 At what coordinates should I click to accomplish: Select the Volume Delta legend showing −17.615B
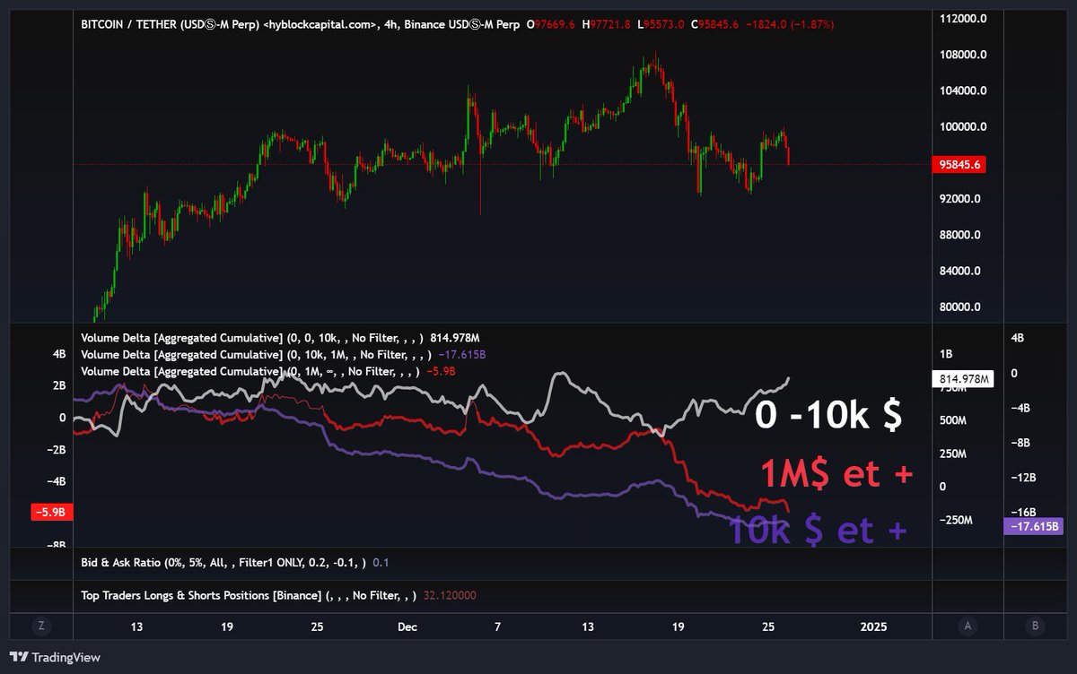point(284,354)
